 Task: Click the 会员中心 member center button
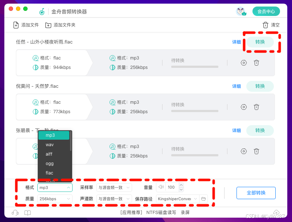click(x=266, y=11)
